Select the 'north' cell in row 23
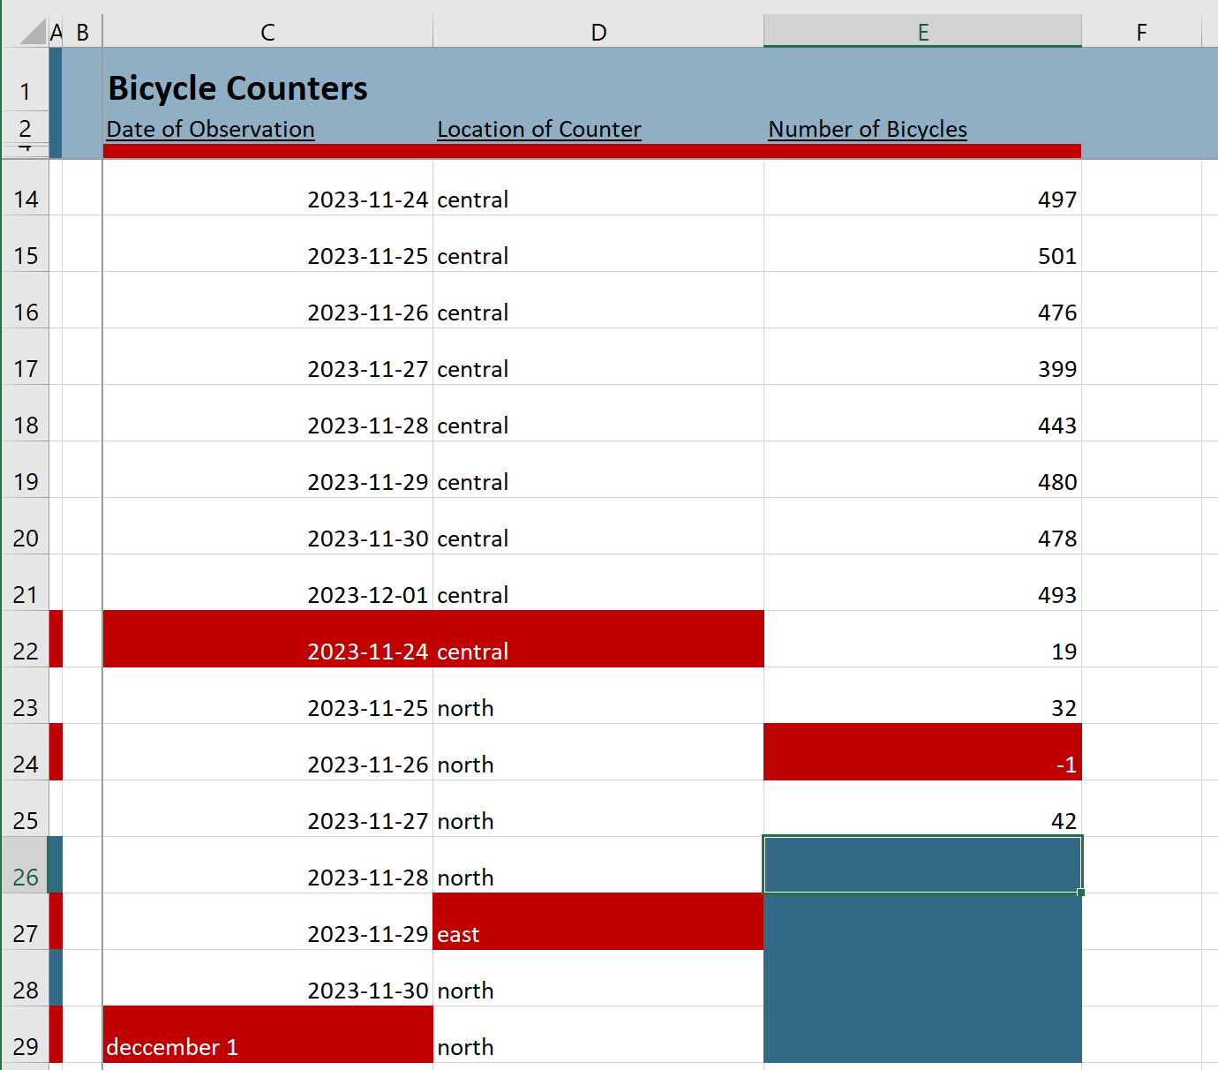Image resolution: width=1218 pixels, height=1070 pixels. 597,708
